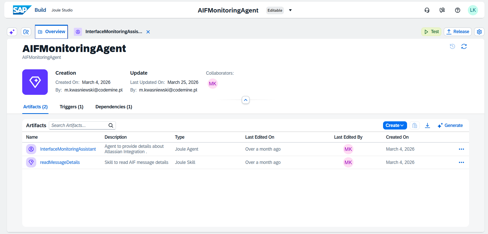Click 'Skill to read AIF message details' description
488x234 pixels.
[x=136, y=162]
